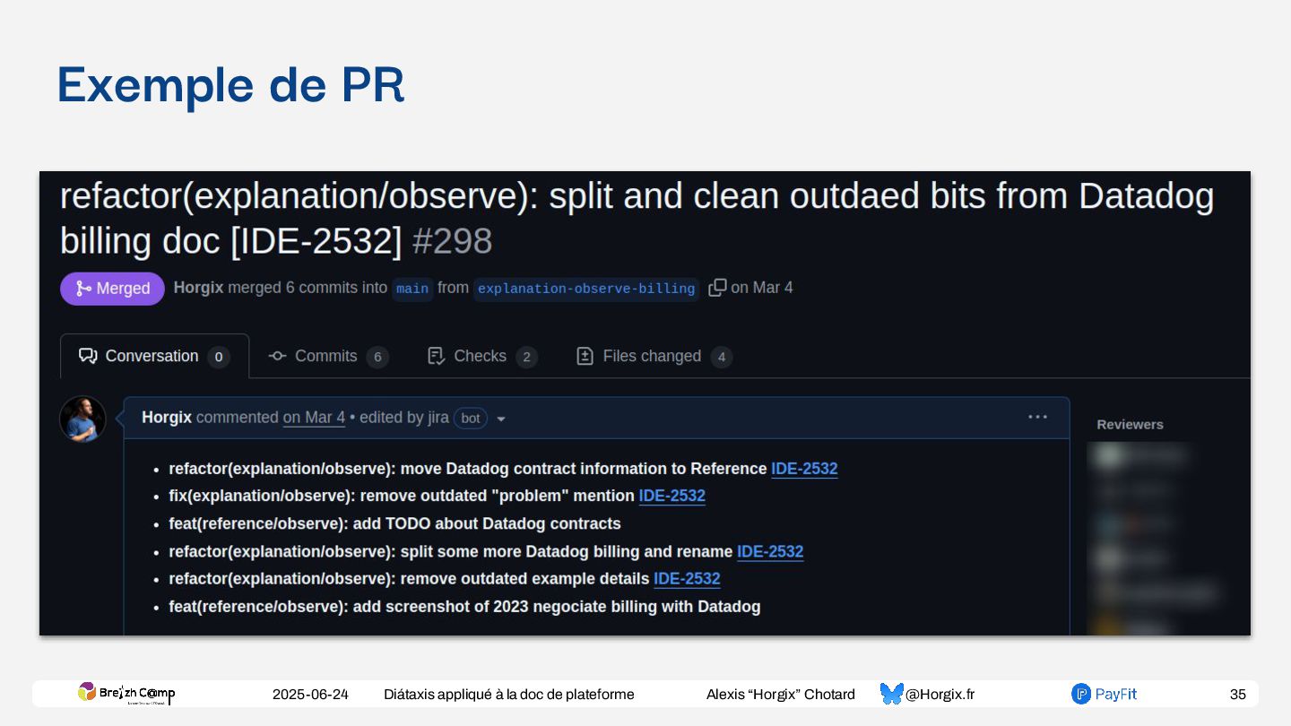
Task: Click footer text 'Diátaxis appliqué à la doc de plateforme'
Action: (x=508, y=695)
